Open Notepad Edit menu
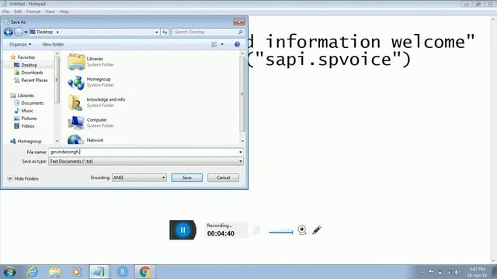Viewport: 497px width, 279px height. (x=18, y=12)
